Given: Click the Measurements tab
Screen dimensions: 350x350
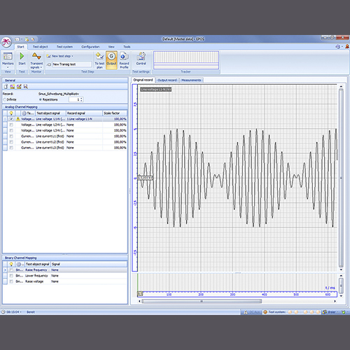Looking at the screenshot, I should coord(191,80).
